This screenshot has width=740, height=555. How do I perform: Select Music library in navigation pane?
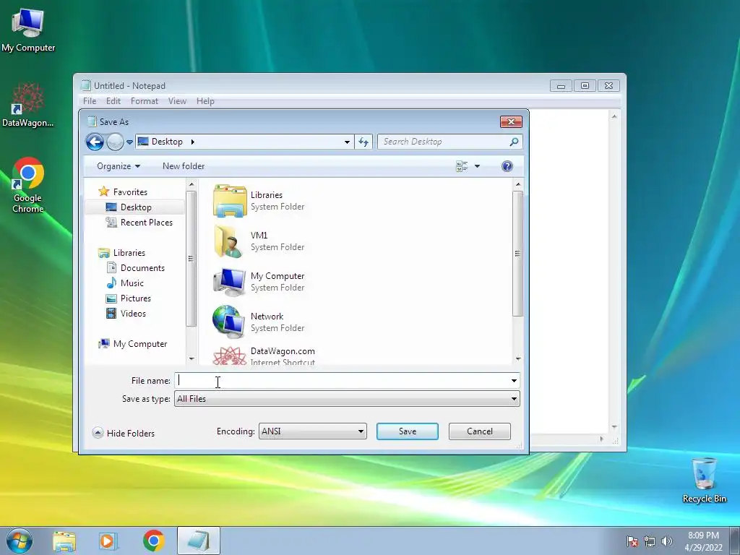132,283
